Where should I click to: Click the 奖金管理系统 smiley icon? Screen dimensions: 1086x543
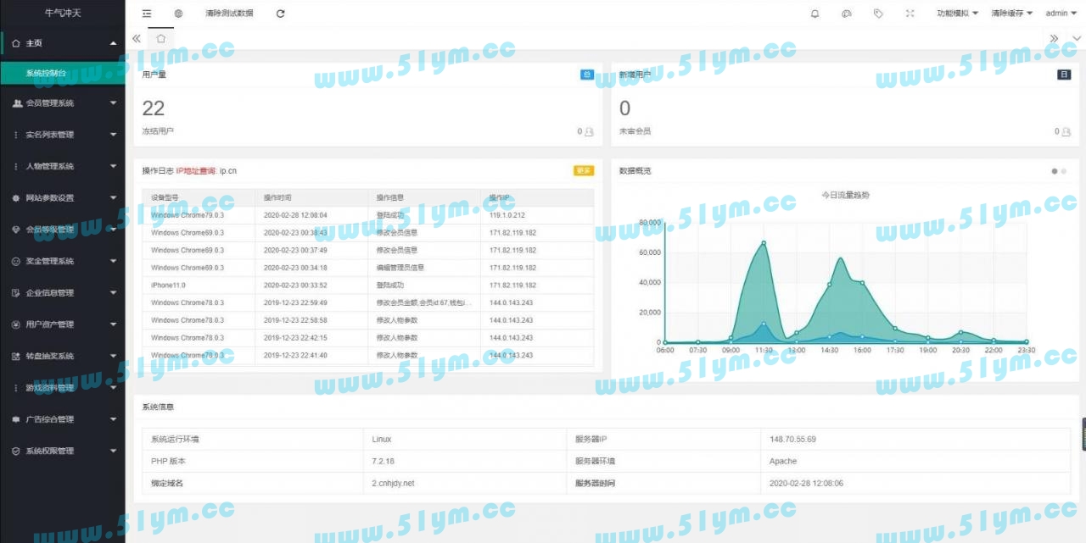coord(16,262)
